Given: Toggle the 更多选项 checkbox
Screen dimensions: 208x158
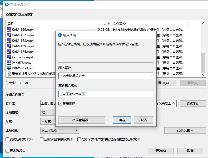Looking at the screenshot, I should point(7,151).
